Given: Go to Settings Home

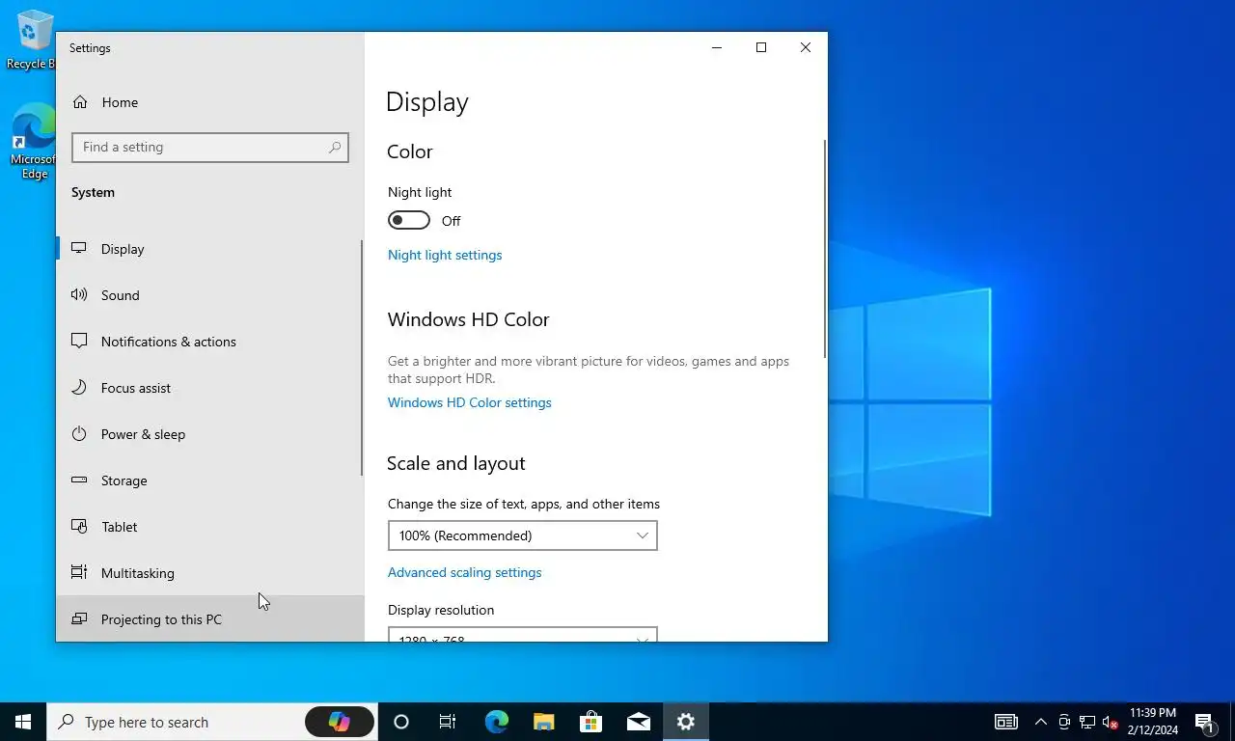Looking at the screenshot, I should (x=208, y=102).
